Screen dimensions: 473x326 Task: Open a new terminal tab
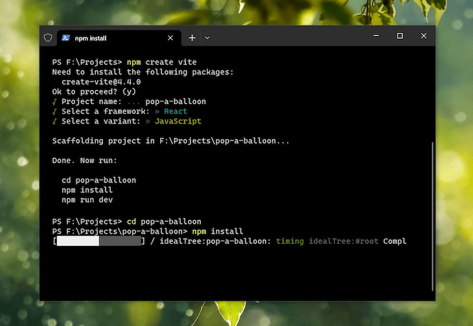click(x=192, y=38)
